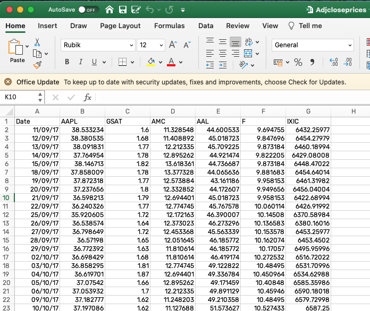Screen dimensions: 370x311
Task: Click the Format Painter brush icon
Action: coord(37,65)
